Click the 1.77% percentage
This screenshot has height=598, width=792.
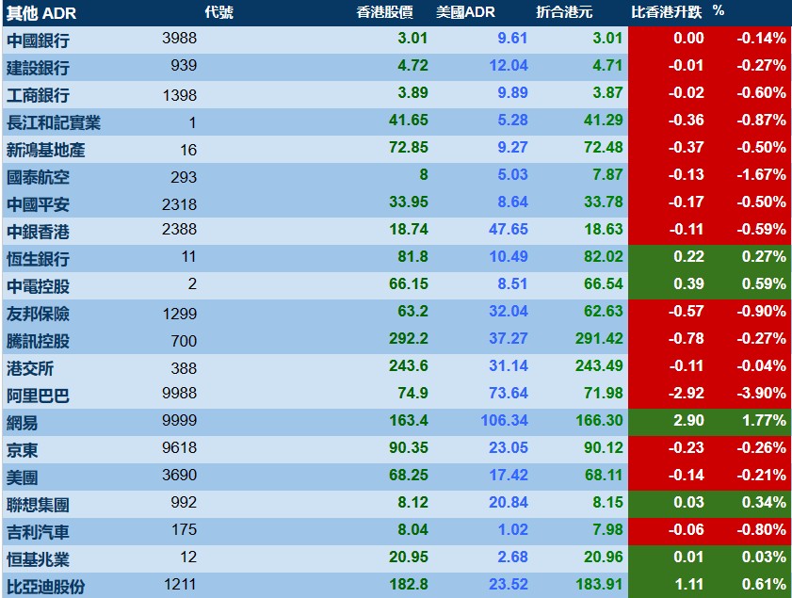pyautogui.click(x=764, y=420)
